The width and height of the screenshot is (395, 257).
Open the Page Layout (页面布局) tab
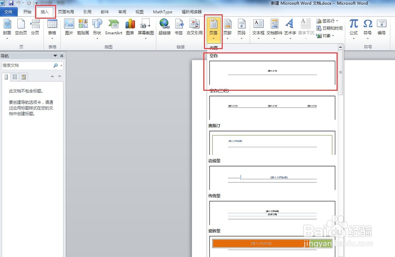(x=66, y=12)
